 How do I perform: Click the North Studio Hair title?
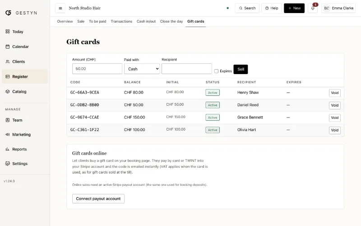[x=85, y=8]
